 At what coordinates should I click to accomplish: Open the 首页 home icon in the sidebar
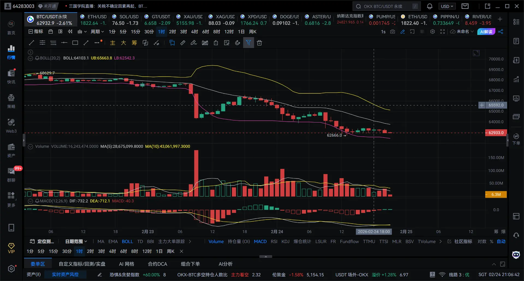click(x=11, y=28)
